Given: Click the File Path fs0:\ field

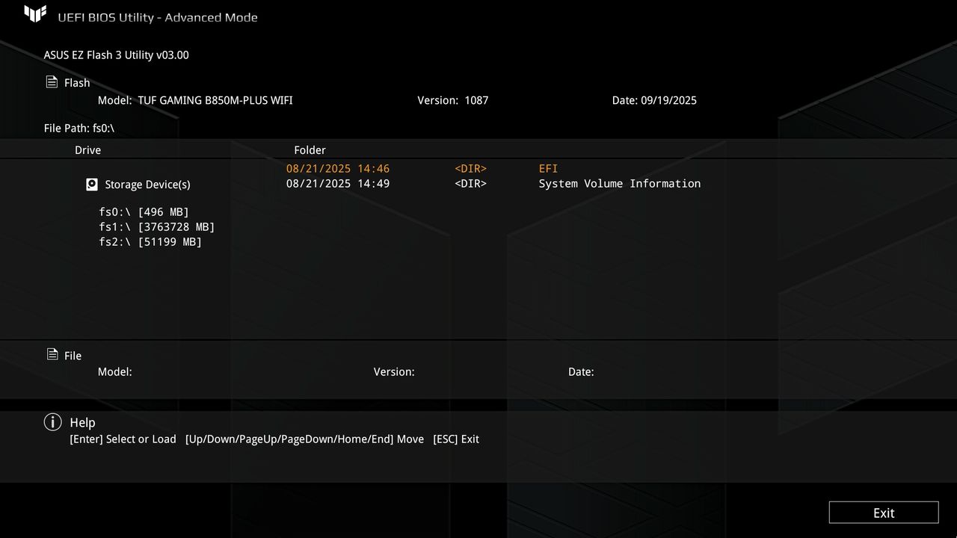Looking at the screenshot, I should [79, 128].
